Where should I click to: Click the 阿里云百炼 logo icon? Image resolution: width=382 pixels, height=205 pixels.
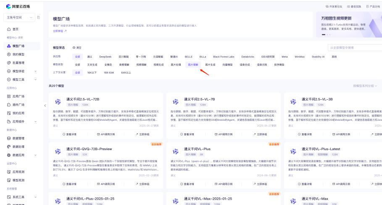(8, 6)
